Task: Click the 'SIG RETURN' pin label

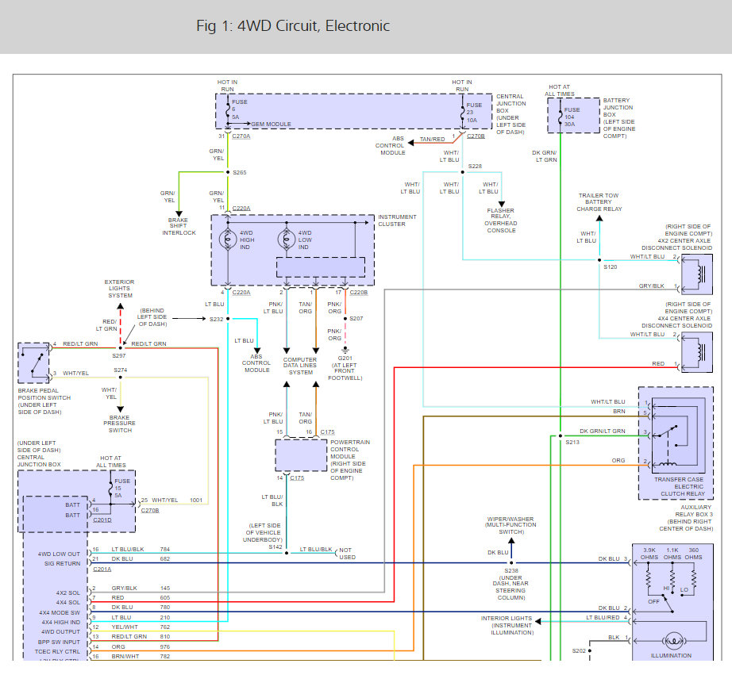Action: pyautogui.click(x=62, y=563)
